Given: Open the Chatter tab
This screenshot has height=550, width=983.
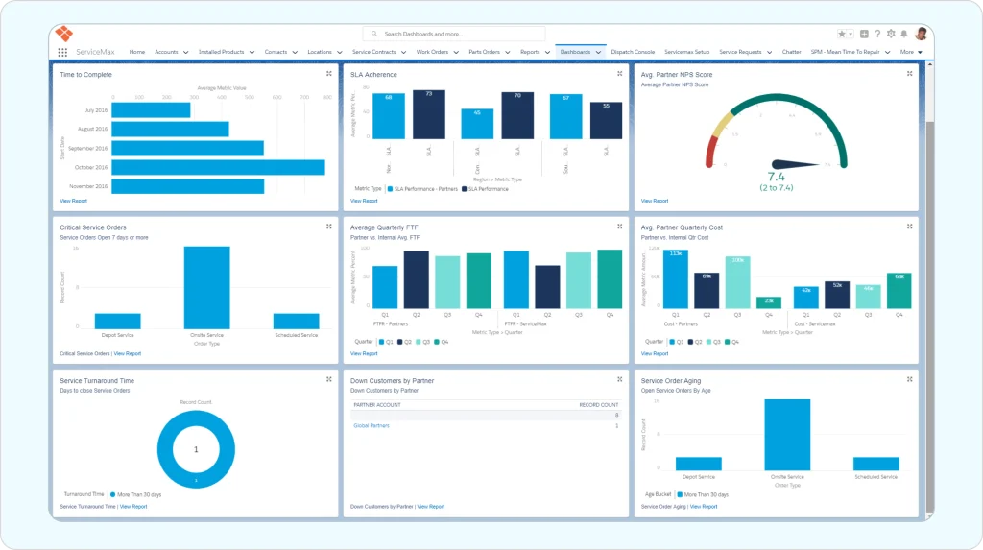Looking at the screenshot, I should coord(791,52).
